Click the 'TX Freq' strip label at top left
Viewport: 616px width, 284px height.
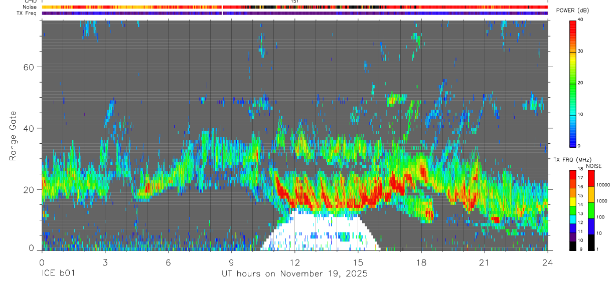coord(27,13)
